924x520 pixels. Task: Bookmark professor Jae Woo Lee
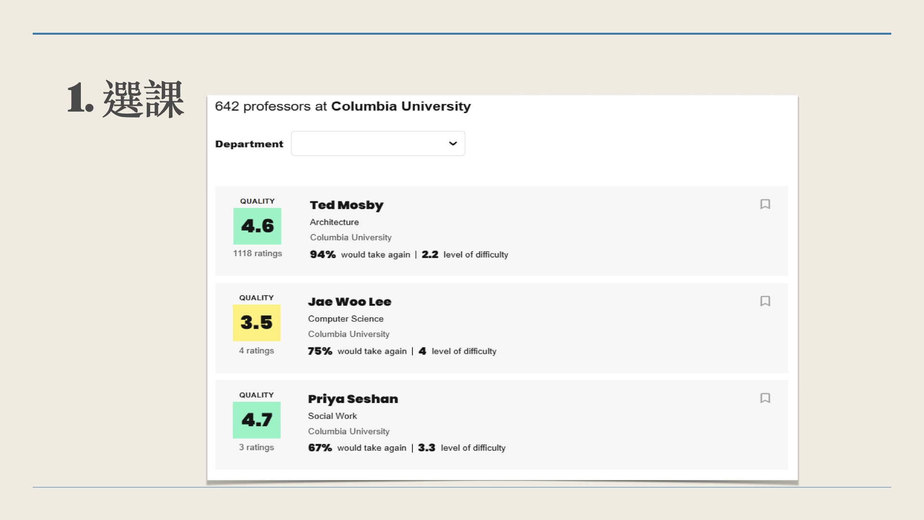pyautogui.click(x=765, y=301)
